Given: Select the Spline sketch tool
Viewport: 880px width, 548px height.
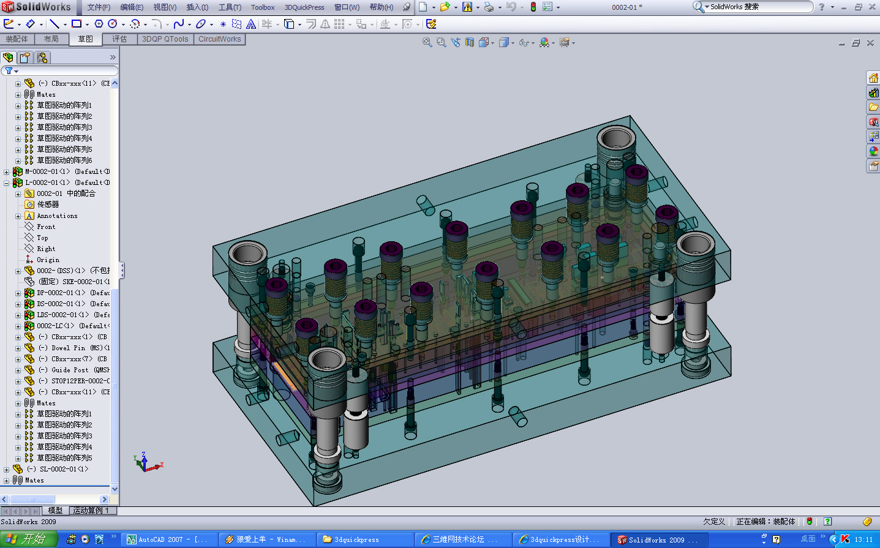Looking at the screenshot, I should click(178, 24).
